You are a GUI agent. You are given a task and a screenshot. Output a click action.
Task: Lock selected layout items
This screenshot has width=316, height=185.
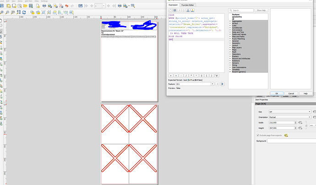[32, 12]
